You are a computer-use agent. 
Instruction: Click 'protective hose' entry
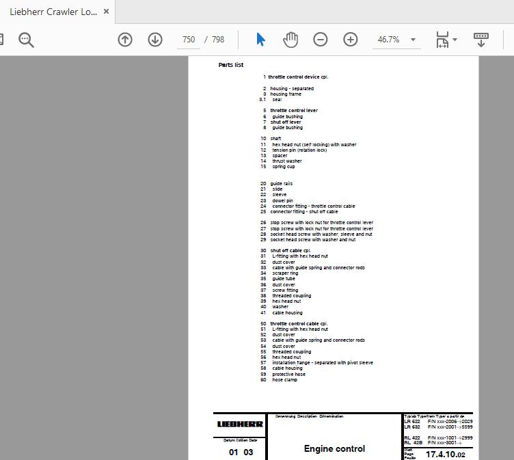point(288,374)
